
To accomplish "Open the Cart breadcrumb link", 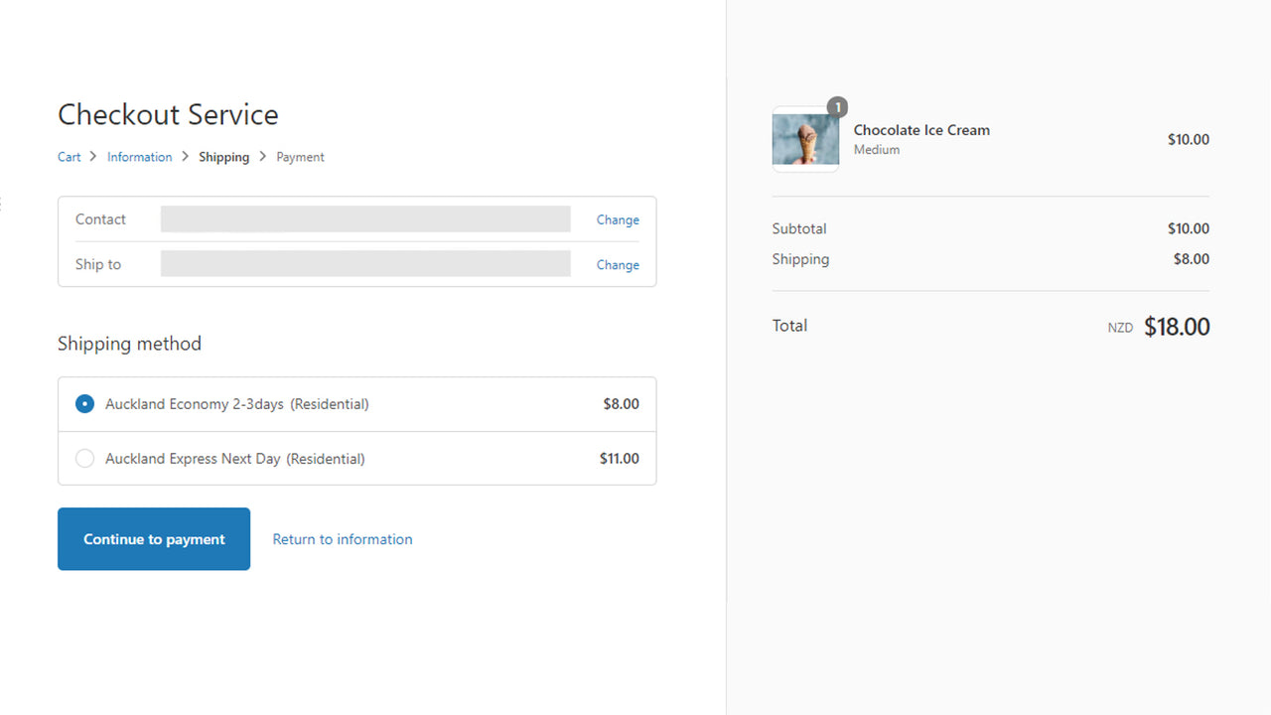I will (x=69, y=156).
